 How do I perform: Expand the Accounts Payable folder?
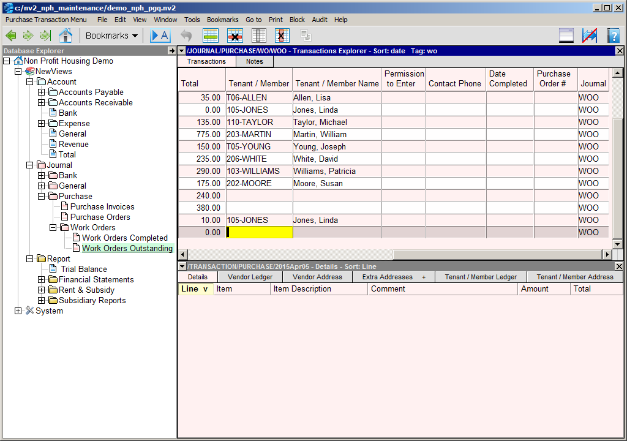point(42,92)
